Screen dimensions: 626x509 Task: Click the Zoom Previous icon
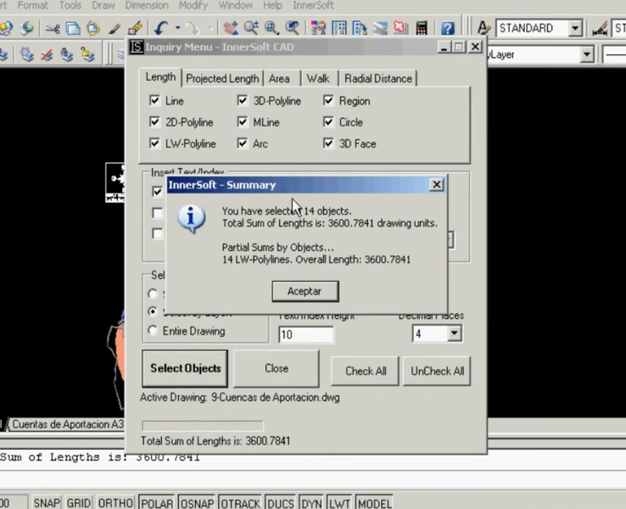click(x=293, y=27)
